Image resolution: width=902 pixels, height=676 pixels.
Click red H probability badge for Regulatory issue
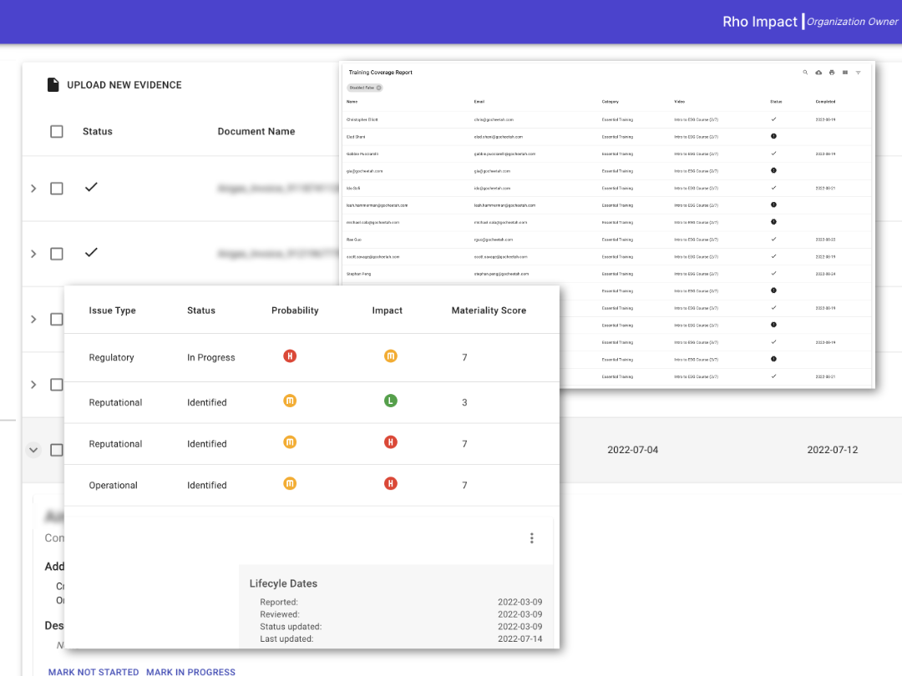point(290,356)
